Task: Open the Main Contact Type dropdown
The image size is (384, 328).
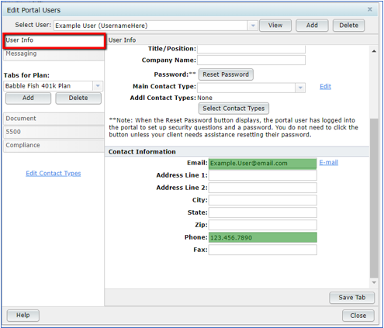Action: pyautogui.click(x=300, y=88)
